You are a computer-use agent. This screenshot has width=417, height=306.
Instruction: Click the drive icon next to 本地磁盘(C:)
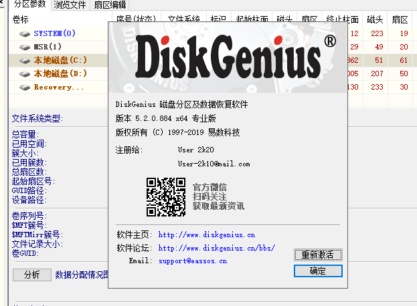pyautogui.click(x=25, y=61)
